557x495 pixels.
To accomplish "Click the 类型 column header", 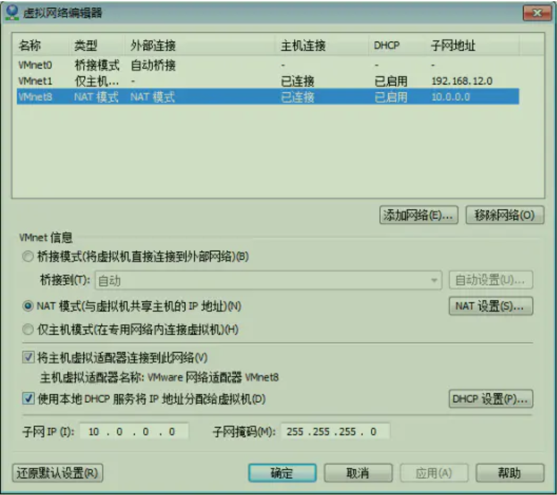I will pyautogui.click(x=97, y=45).
